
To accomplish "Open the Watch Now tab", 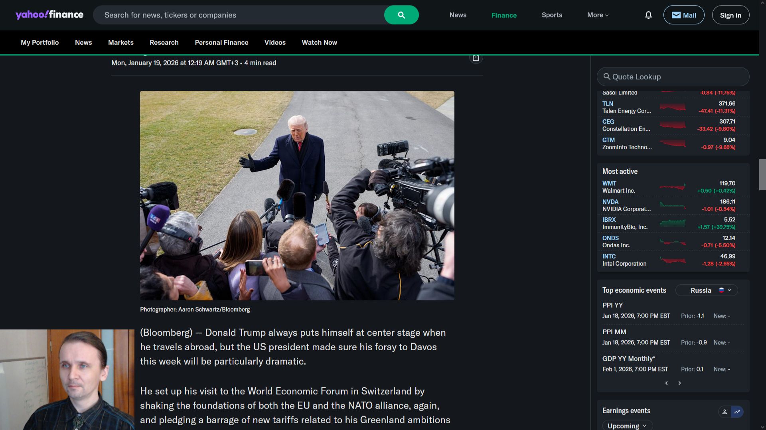I will coord(319,42).
